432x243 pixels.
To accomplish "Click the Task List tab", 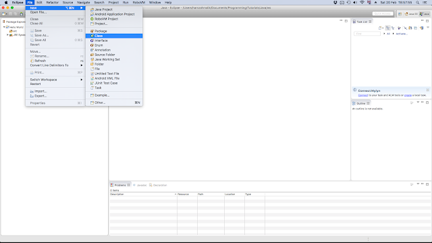I will point(362,22).
